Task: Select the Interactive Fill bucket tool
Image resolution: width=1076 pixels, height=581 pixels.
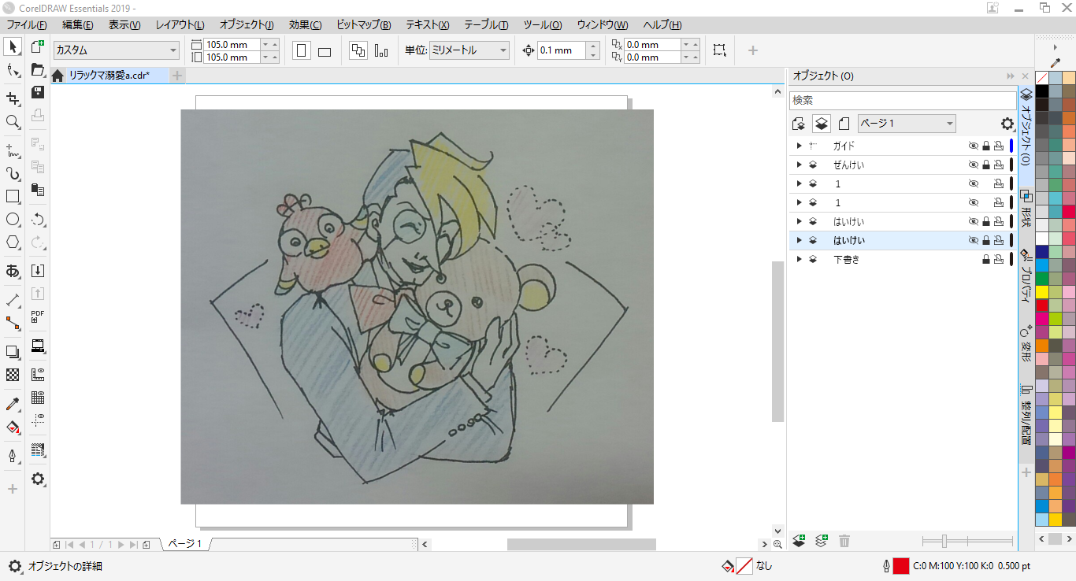Action: tap(13, 427)
